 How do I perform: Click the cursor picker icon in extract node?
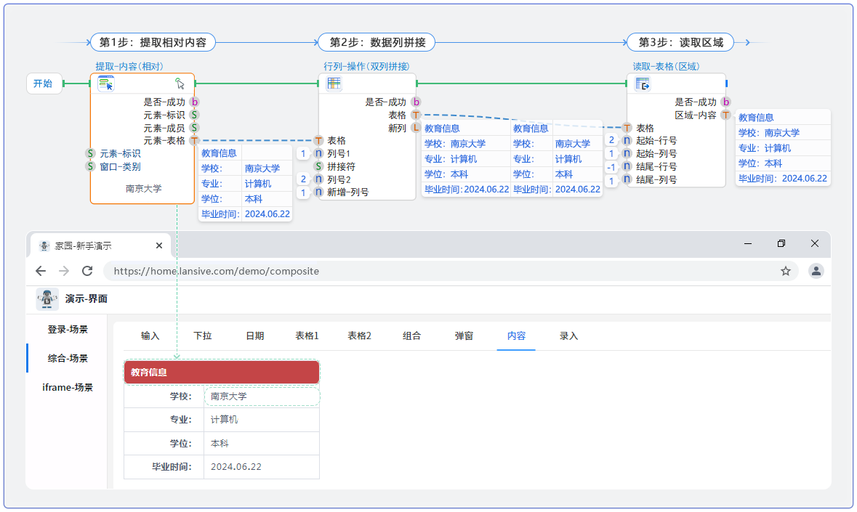(180, 84)
